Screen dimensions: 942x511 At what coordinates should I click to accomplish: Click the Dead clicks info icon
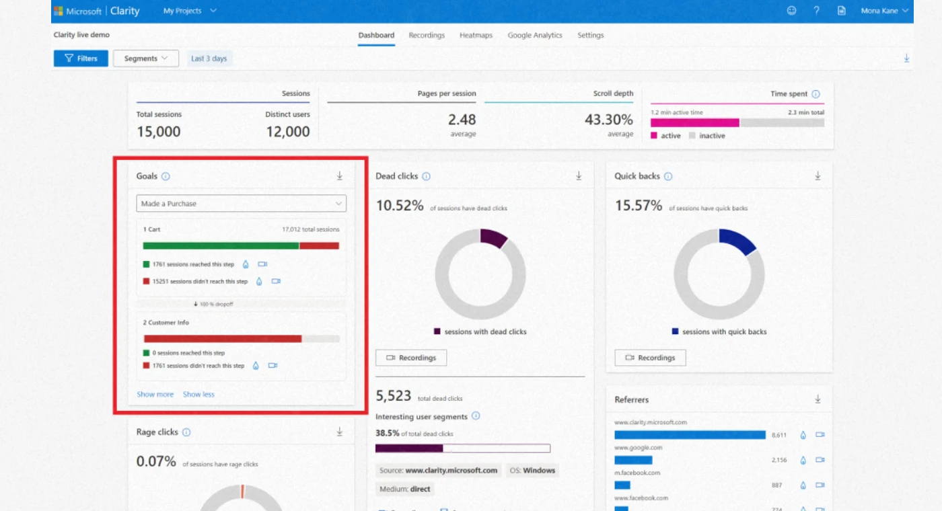(426, 176)
